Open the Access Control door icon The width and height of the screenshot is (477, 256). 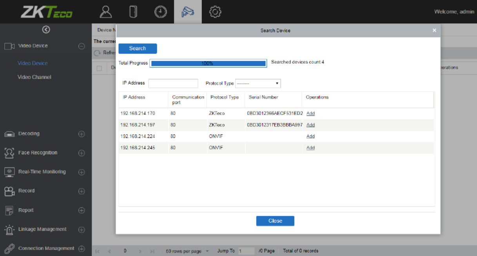coord(133,12)
